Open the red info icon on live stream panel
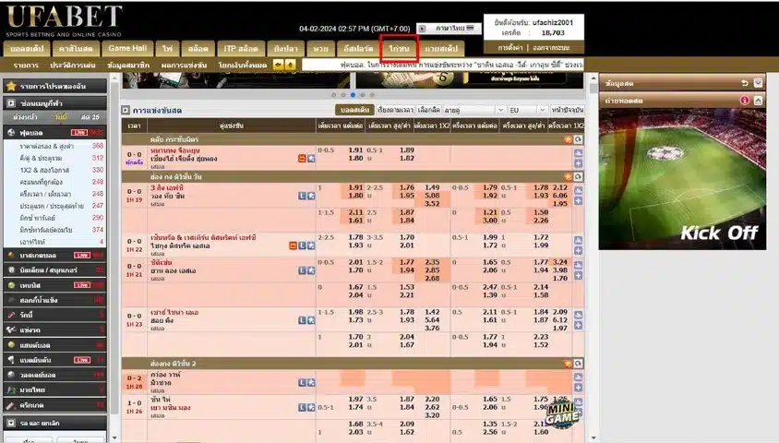This screenshot has width=779, height=443. pyautogui.click(x=744, y=101)
